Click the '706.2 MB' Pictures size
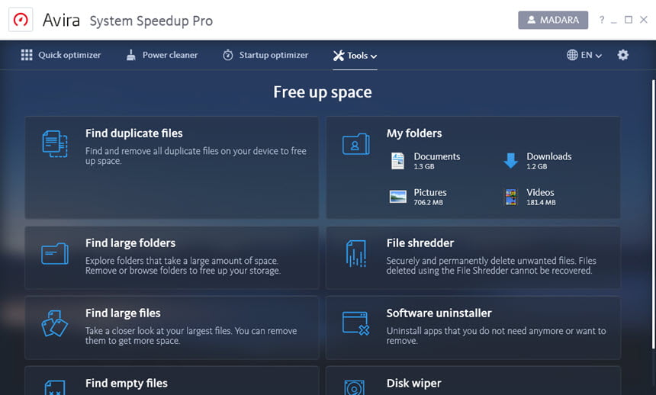Screen dimensions: 656x395 click(x=428, y=203)
